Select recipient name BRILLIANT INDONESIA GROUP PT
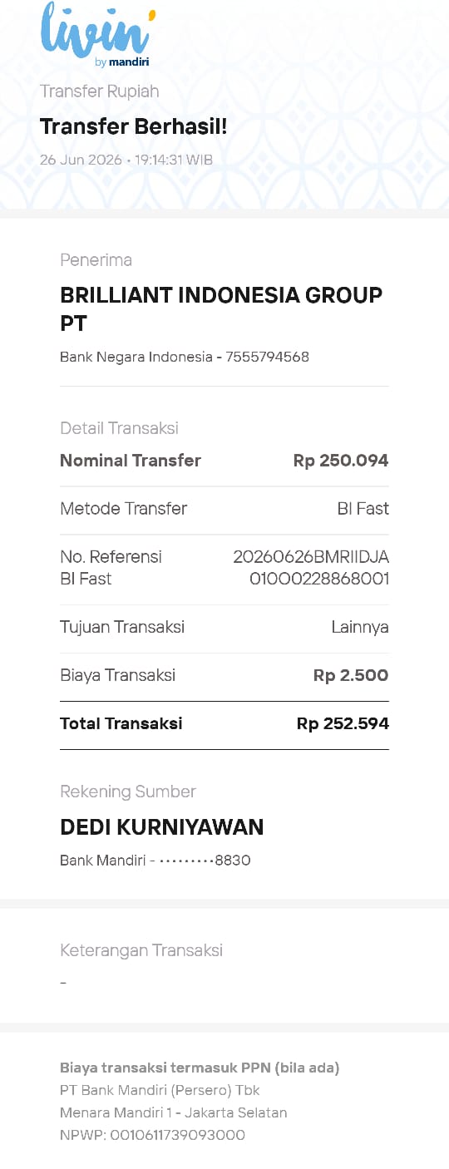 [x=221, y=309]
